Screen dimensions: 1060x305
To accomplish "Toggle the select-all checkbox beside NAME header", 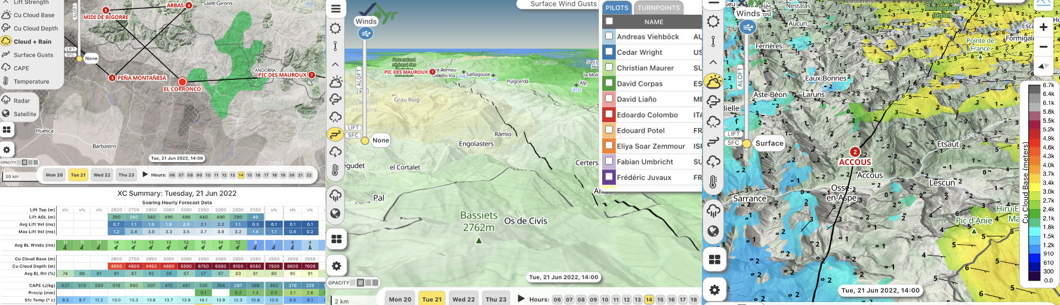I will click(x=609, y=21).
